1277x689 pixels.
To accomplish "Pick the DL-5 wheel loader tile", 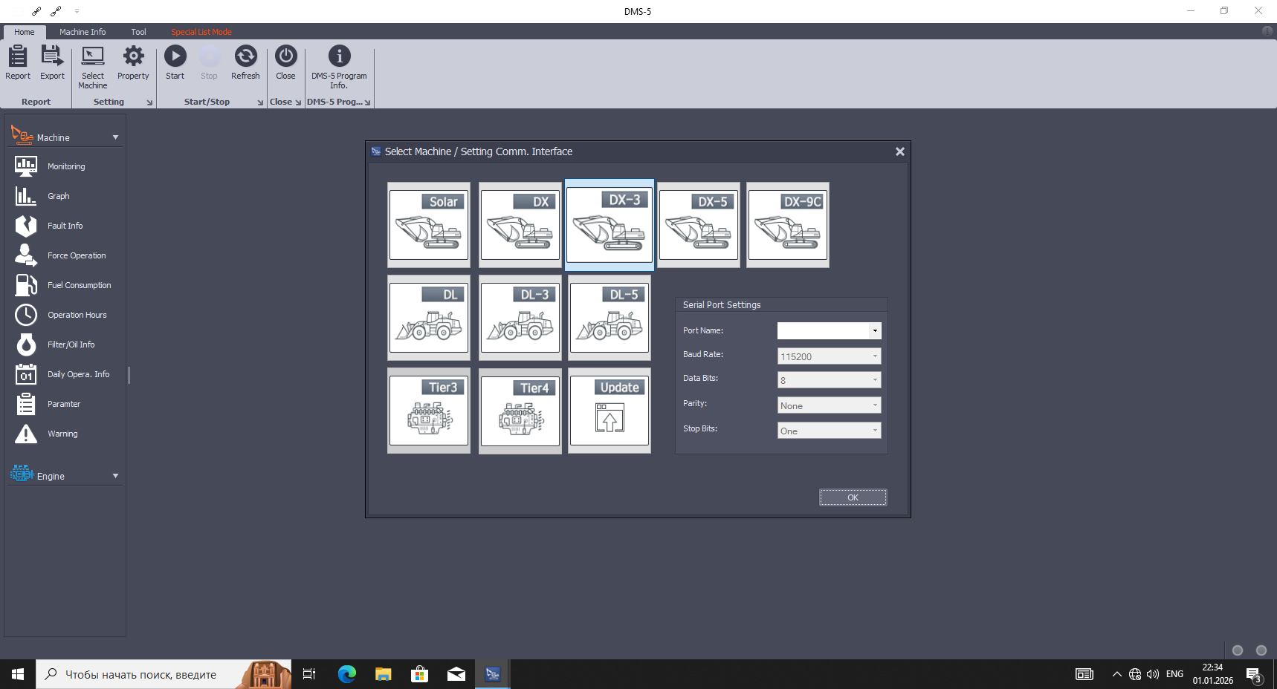I will (610, 318).
